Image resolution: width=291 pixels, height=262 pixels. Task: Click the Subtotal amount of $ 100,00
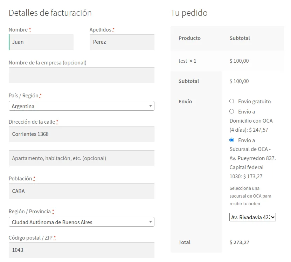(x=240, y=81)
